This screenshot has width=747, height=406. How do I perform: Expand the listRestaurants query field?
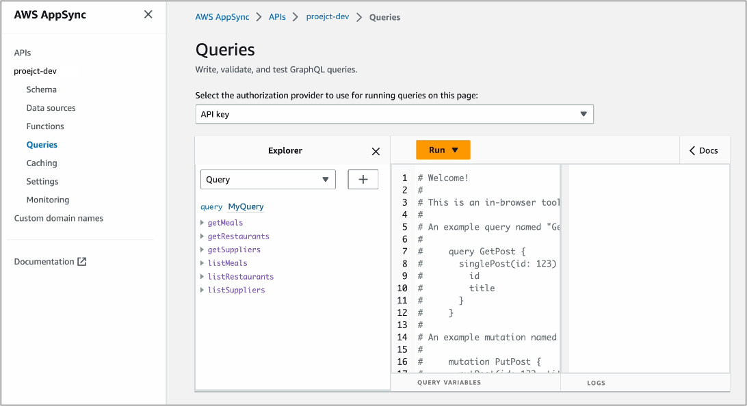pos(202,277)
